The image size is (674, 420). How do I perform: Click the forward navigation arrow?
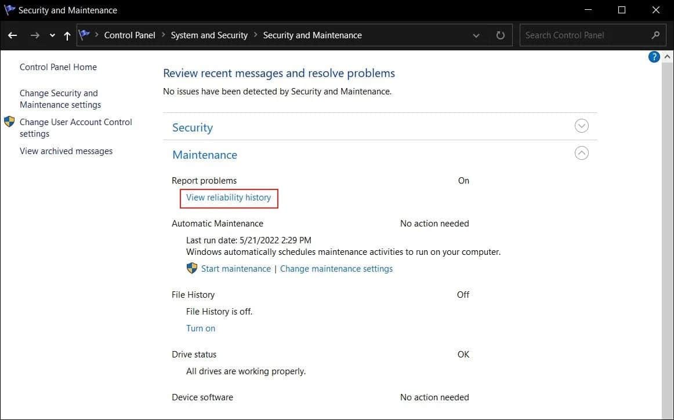pos(34,35)
